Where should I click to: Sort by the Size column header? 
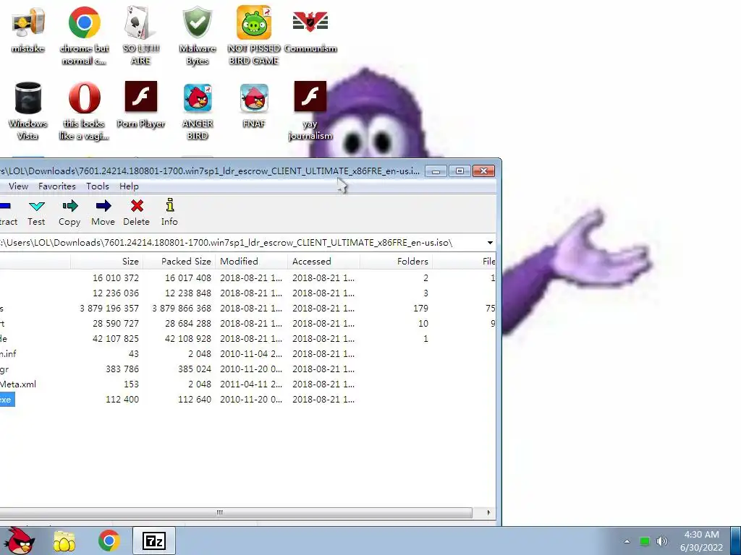[x=107, y=262]
